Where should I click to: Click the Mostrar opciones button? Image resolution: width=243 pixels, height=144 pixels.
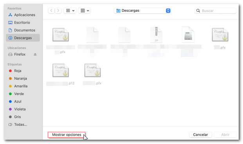67,135
